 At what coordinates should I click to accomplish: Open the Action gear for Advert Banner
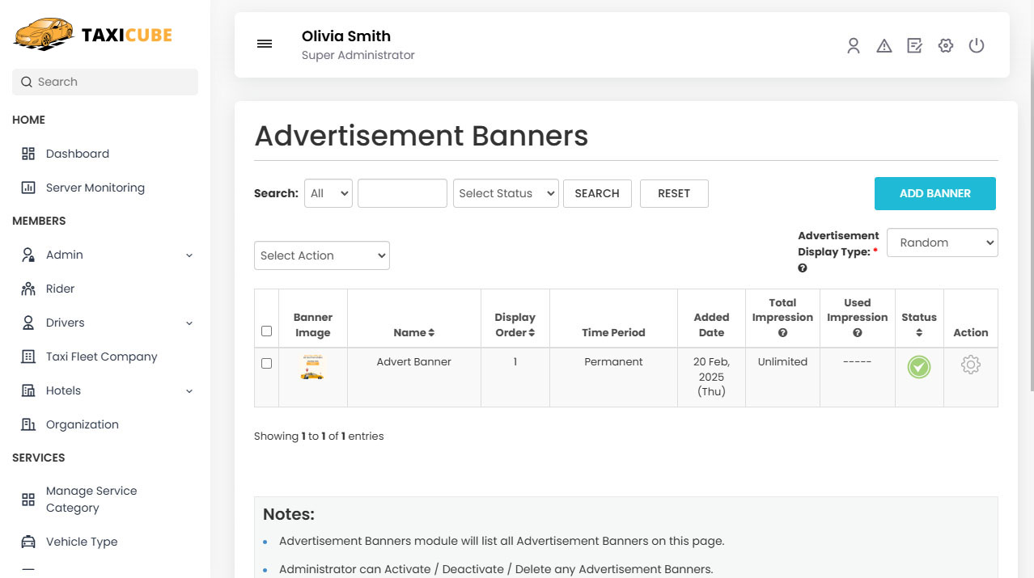click(970, 365)
